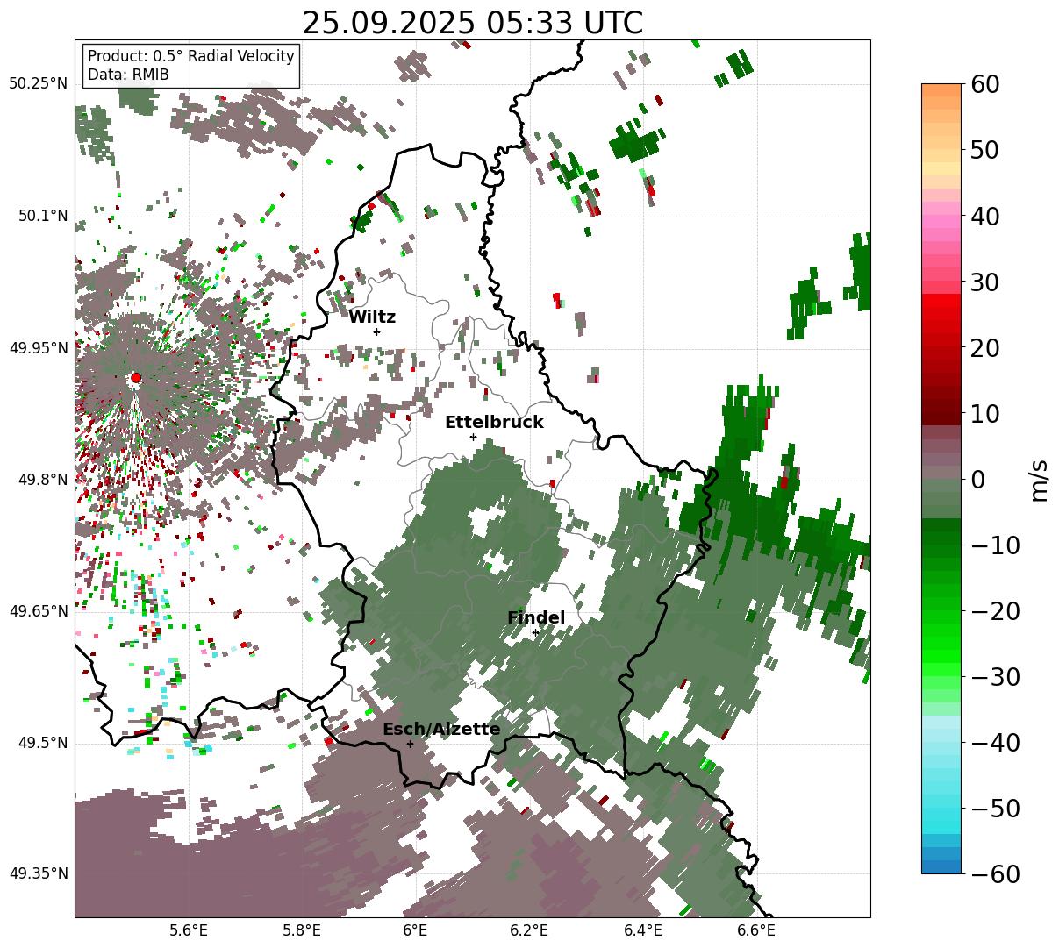Click the Data: RMIB text line
The image size is (1059, 948).
[128, 75]
